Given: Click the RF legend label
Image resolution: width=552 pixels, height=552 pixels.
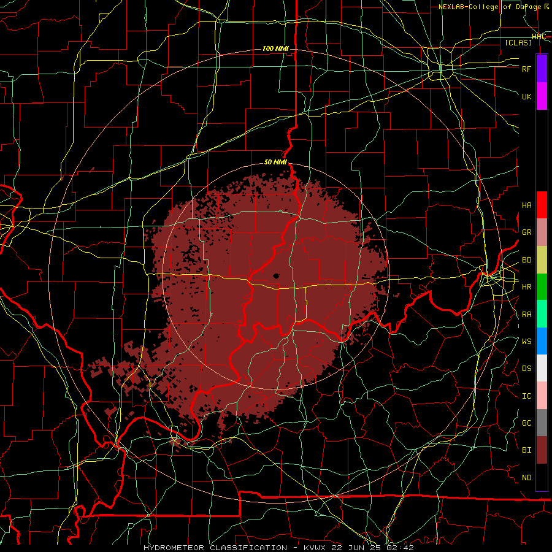Looking at the screenshot, I should [x=527, y=69].
